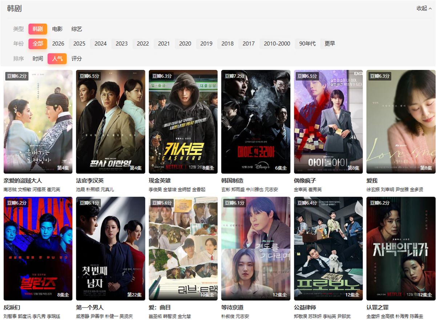Click the 韩国制造 poster thumbnail
The width and height of the screenshot is (436, 322).
tap(256, 122)
